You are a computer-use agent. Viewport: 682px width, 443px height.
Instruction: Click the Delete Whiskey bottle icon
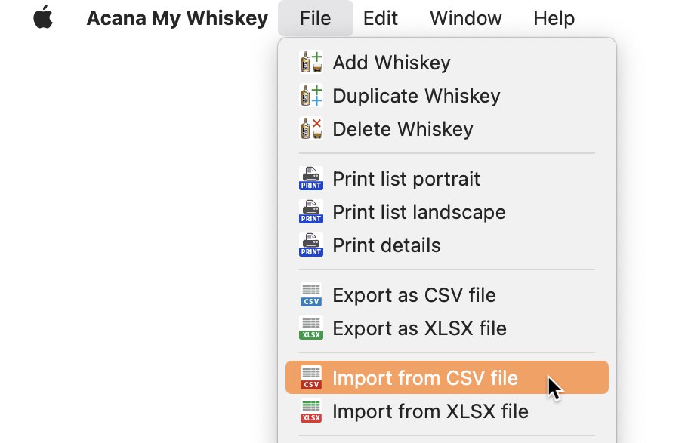coord(310,129)
